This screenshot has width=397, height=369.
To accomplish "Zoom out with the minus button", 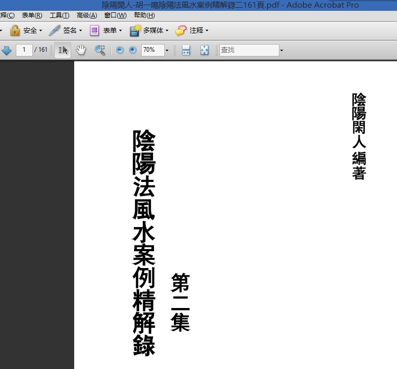I will tap(120, 50).
